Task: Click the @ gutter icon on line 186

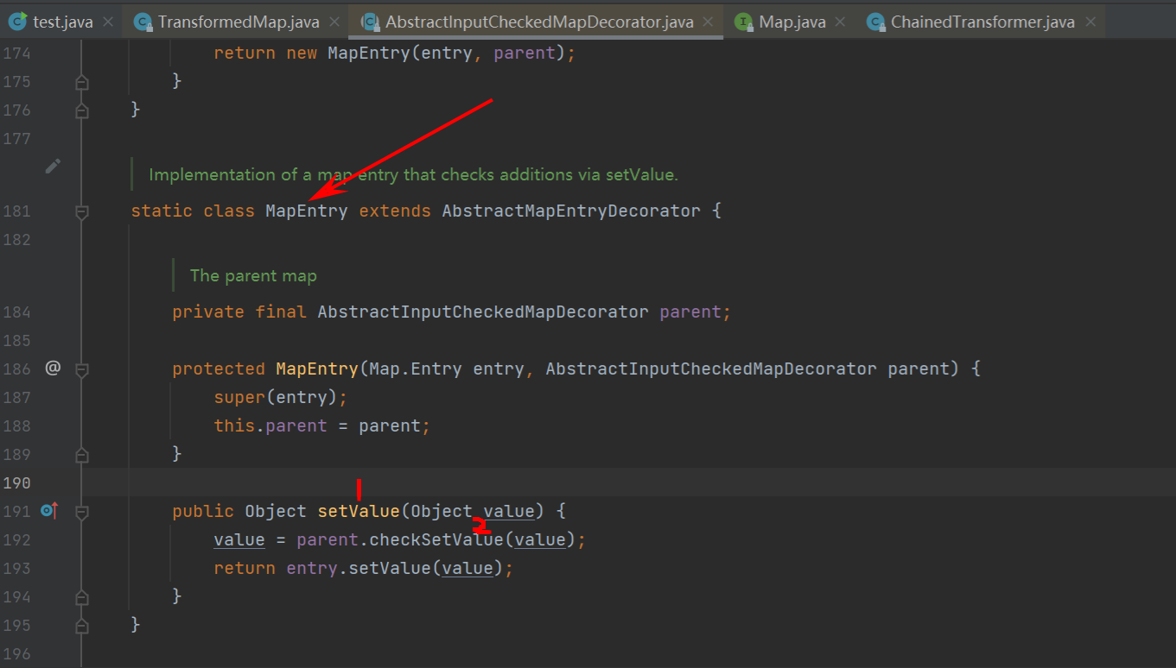Action: click(53, 369)
